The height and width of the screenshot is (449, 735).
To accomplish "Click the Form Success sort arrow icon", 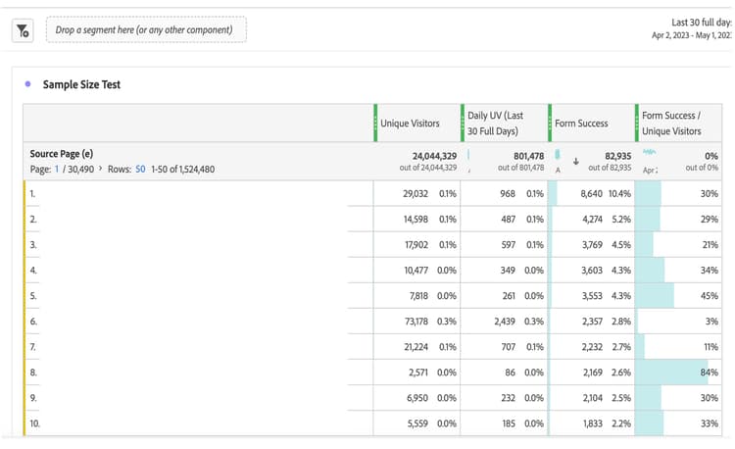I will [x=576, y=162].
